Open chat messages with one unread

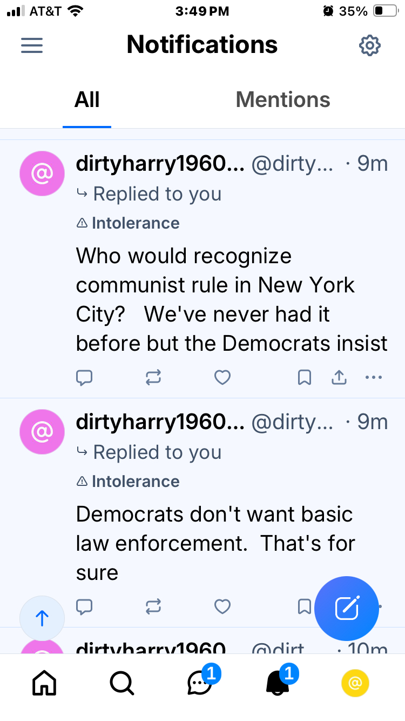tap(200, 684)
